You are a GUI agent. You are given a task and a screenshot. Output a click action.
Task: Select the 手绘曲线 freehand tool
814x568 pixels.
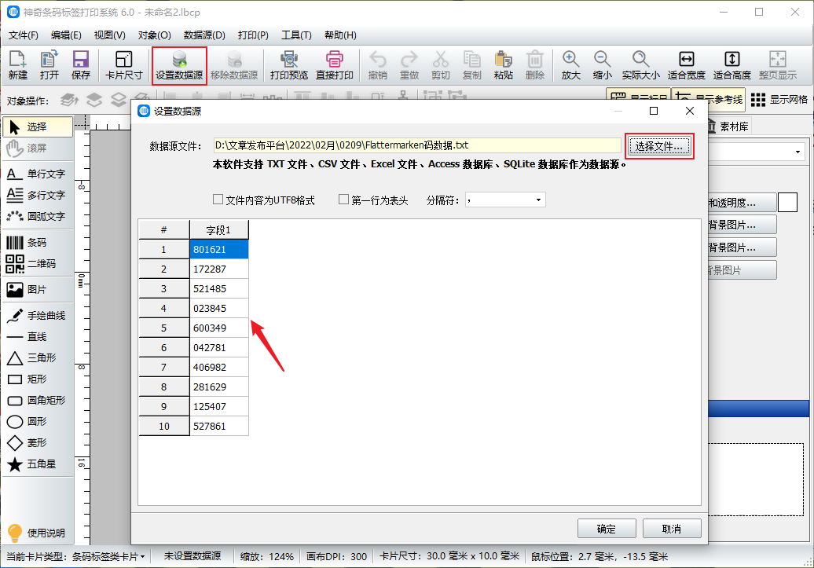(38, 316)
